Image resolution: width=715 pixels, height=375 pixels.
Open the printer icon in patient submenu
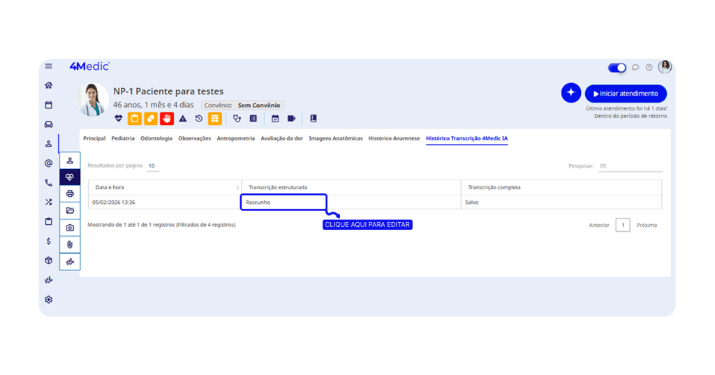tap(70, 193)
